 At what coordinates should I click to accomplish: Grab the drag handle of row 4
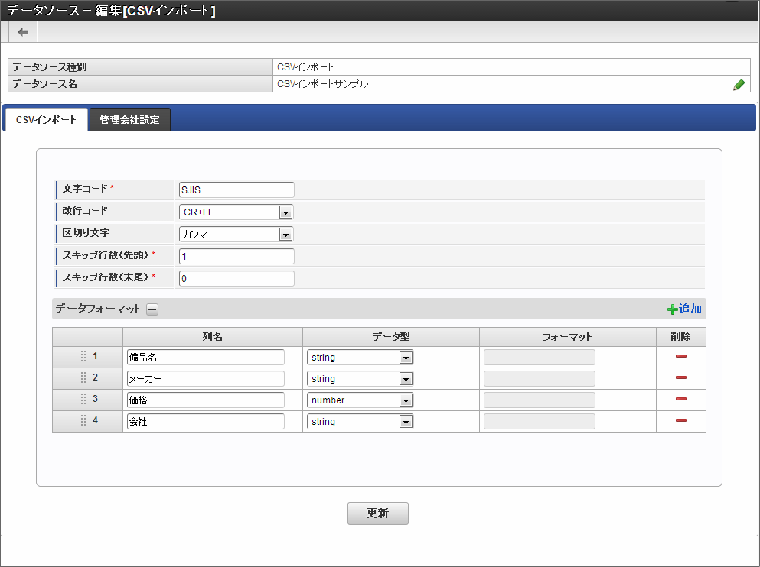tap(83, 420)
